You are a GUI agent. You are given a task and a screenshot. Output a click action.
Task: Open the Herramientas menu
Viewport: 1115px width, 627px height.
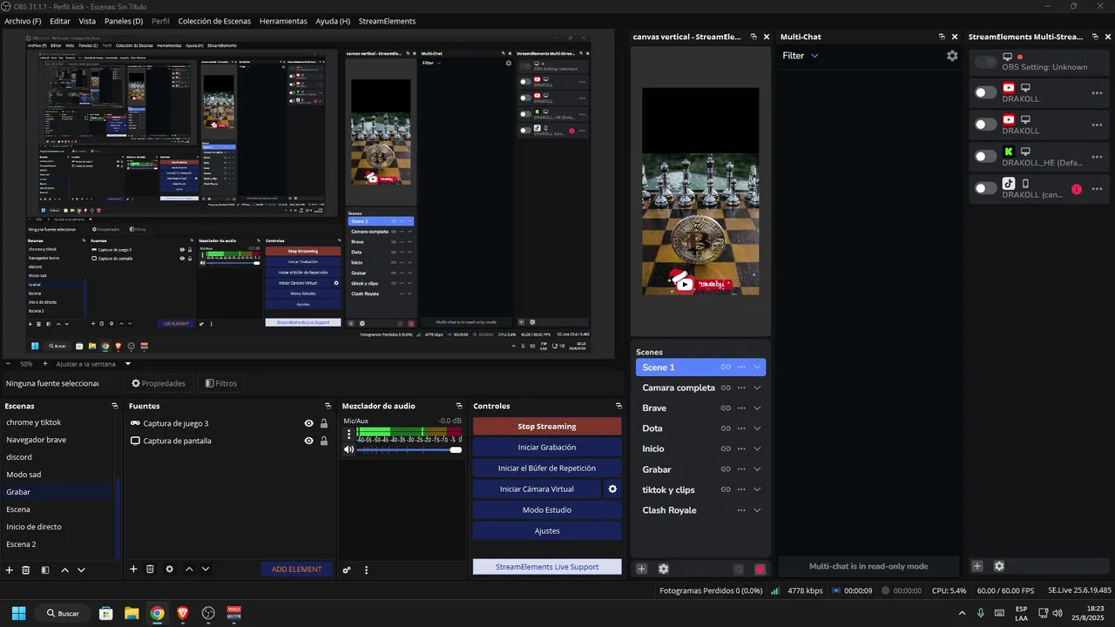pos(283,21)
